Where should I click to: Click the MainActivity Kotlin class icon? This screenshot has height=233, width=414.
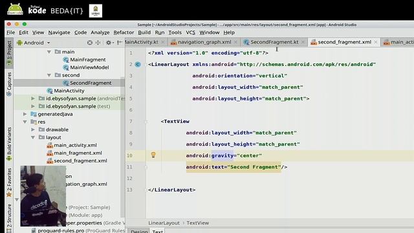[x=50, y=91]
